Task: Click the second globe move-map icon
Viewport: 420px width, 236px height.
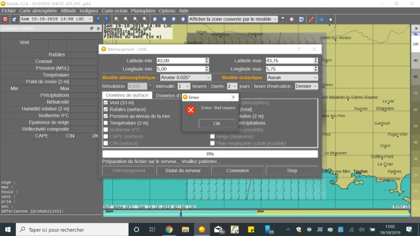Action: click(x=164, y=19)
